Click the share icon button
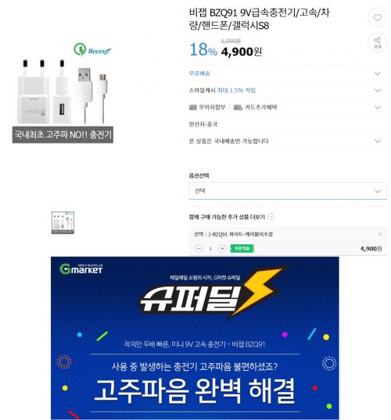 (x=377, y=43)
